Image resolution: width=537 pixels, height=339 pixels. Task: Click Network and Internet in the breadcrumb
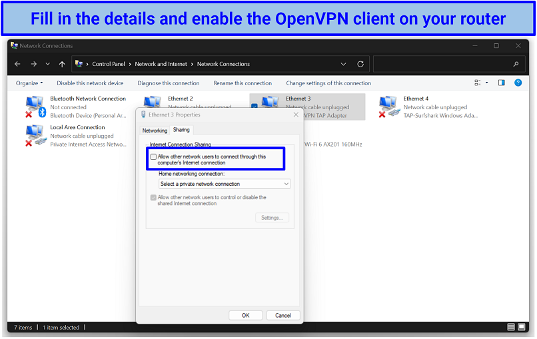(161, 64)
